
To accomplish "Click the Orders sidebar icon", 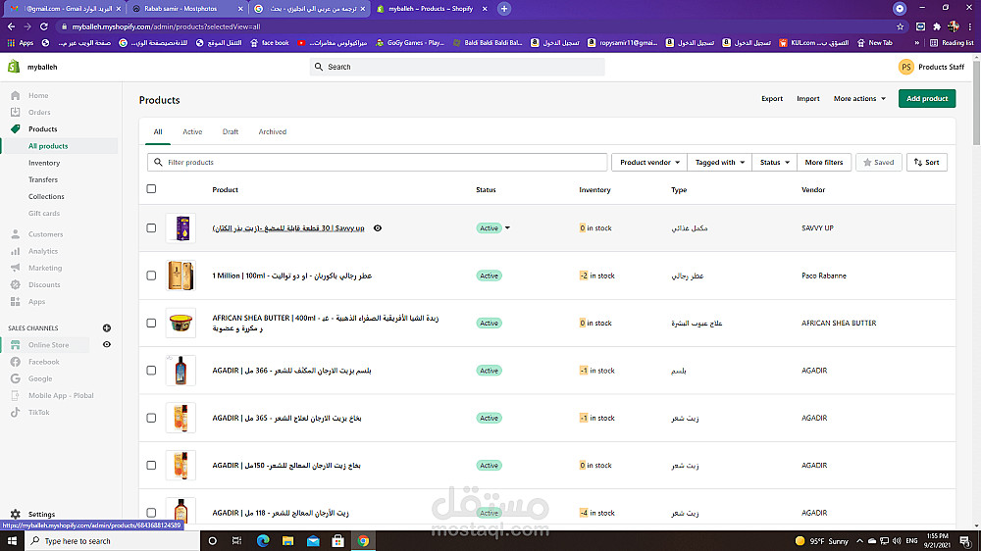I will coord(16,113).
